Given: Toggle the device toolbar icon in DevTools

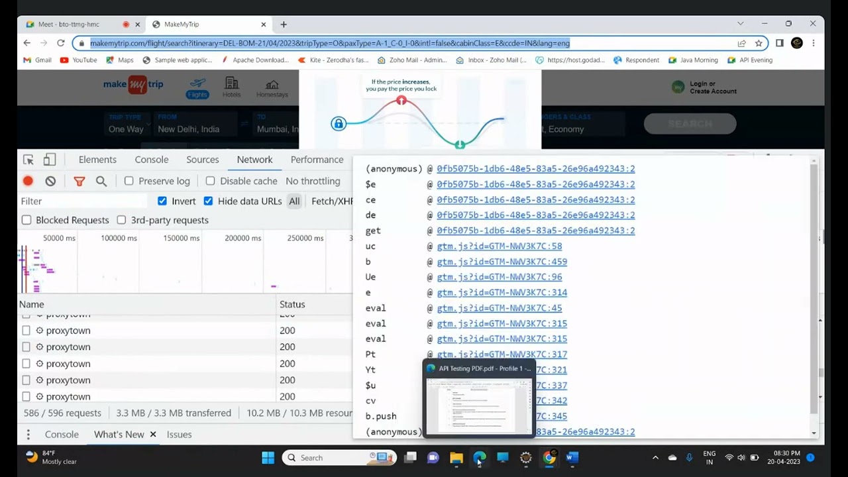Looking at the screenshot, I should point(50,160).
